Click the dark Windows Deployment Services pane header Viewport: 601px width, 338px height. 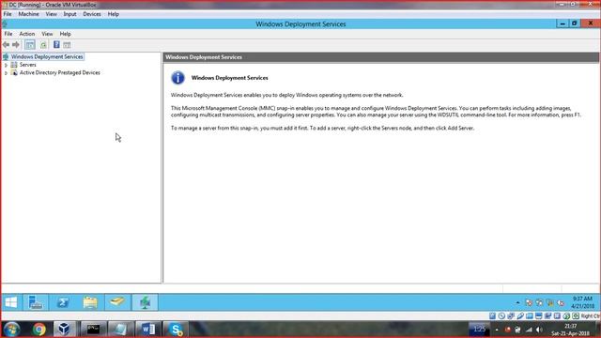click(380, 57)
